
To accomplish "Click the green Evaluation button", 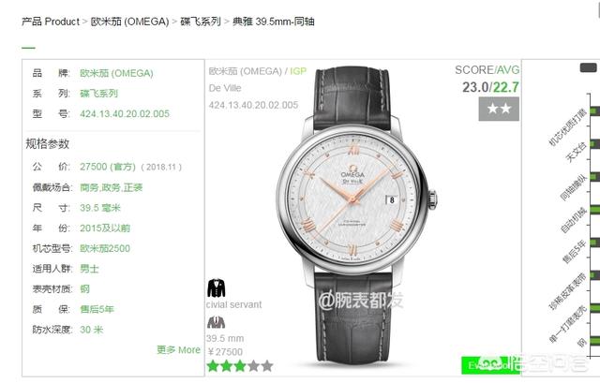I will (x=489, y=365).
